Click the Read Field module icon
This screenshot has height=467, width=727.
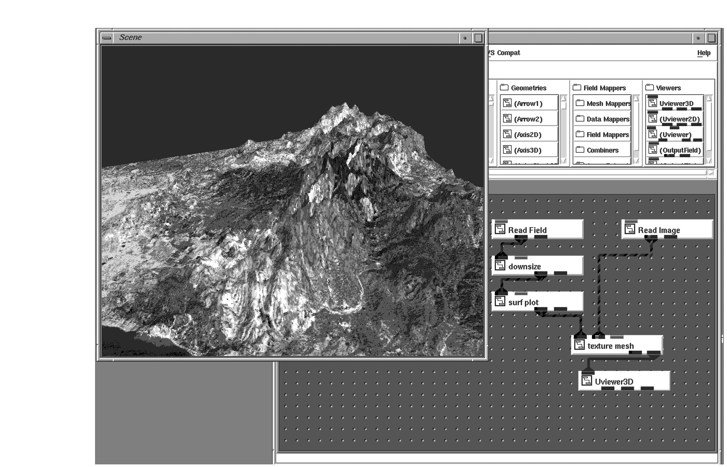click(501, 229)
